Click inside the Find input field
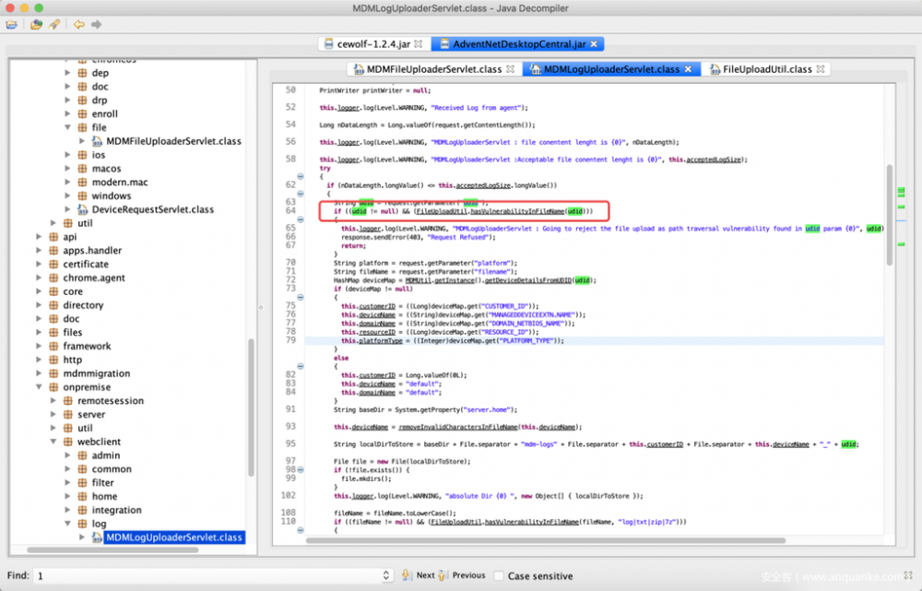Screen dimensions: 922x591 click(184, 575)
